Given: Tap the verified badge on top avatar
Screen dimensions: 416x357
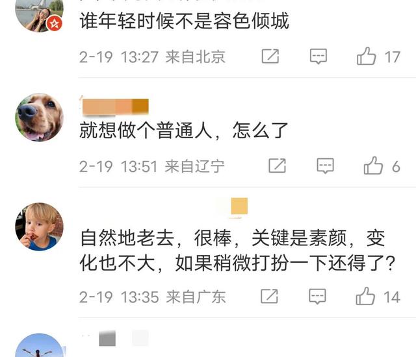Looking at the screenshot, I should pyautogui.click(x=55, y=24).
